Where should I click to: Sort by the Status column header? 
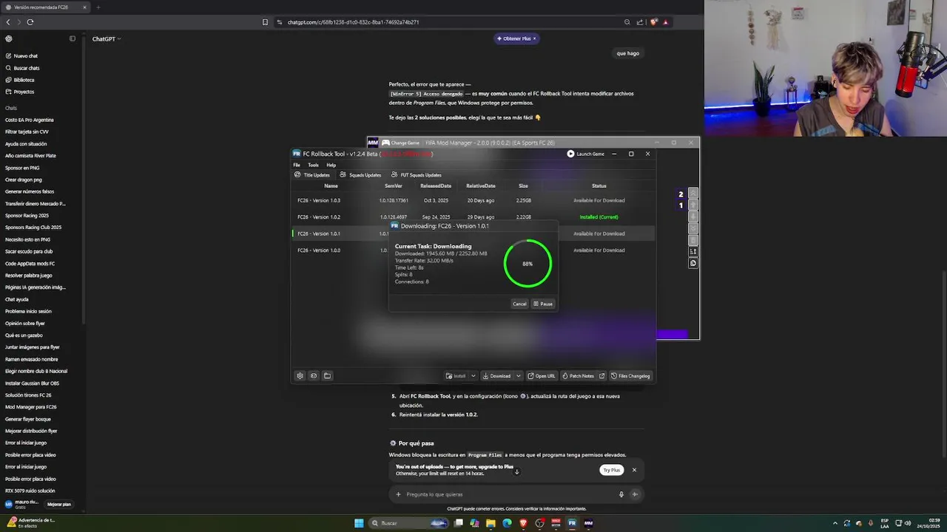pos(599,185)
